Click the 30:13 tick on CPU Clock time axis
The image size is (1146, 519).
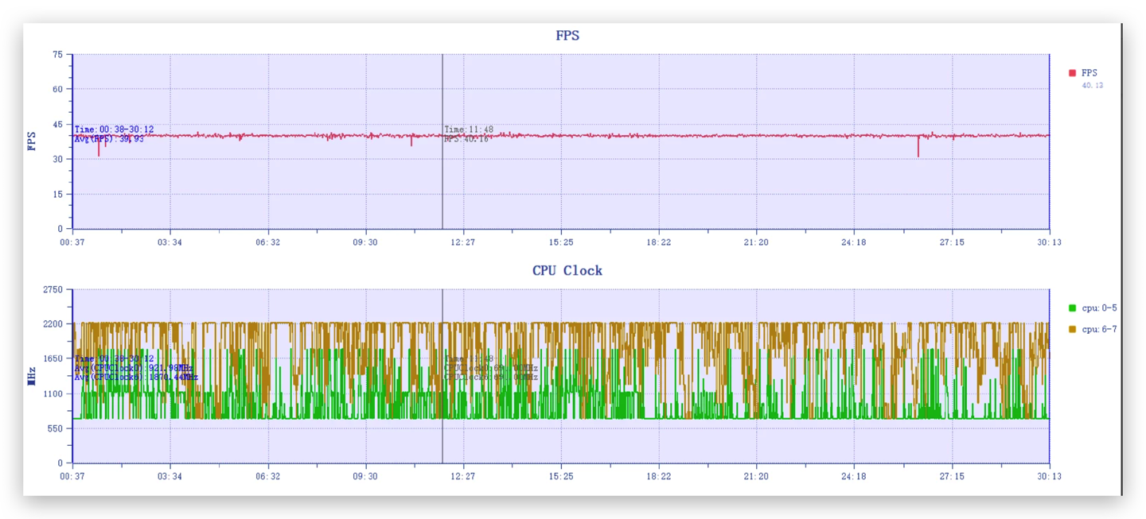[1049, 477]
